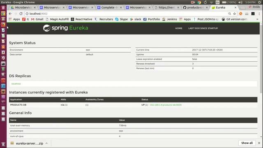
Task: Switch to the products-cr GitHub tab
Action: [195, 7]
